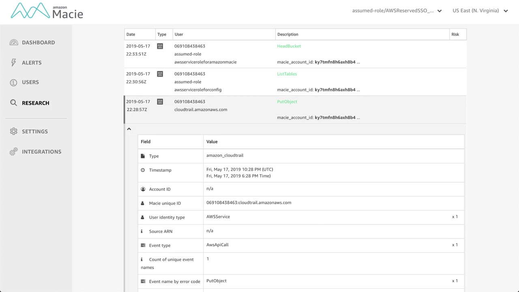Go to the Dashboard menu item
This screenshot has width=519, height=292.
[x=38, y=43]
